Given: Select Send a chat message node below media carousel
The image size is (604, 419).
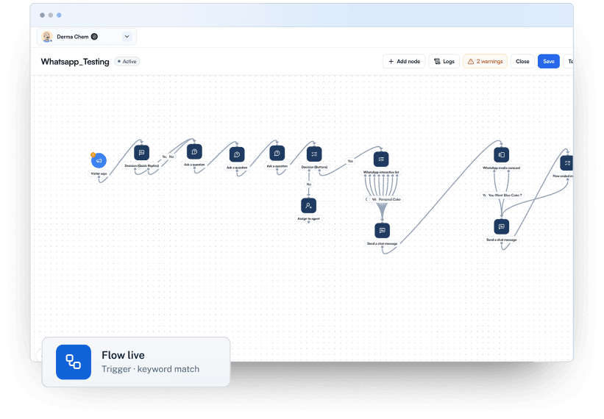Looking at the screenshot, I should [x=501, y=226].
